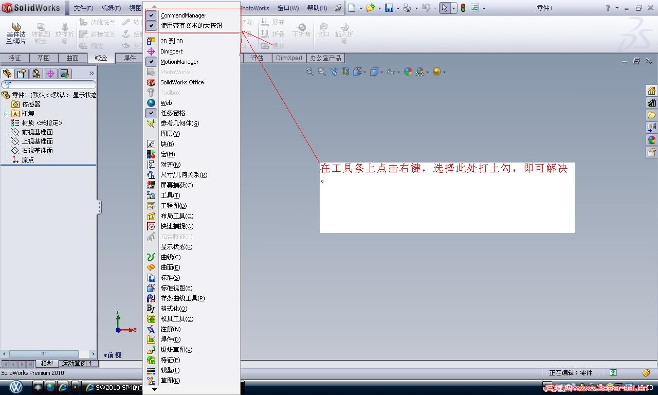
Task: Select 材质 <未指定> tree item
Action: coord(42,123)
